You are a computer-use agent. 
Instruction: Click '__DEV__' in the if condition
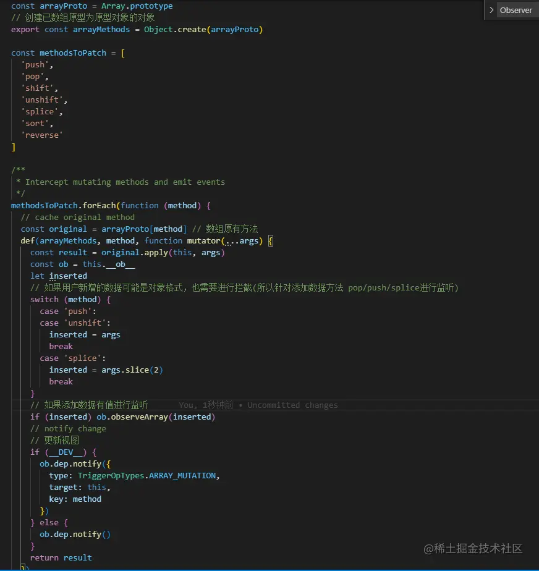point(66,452)
